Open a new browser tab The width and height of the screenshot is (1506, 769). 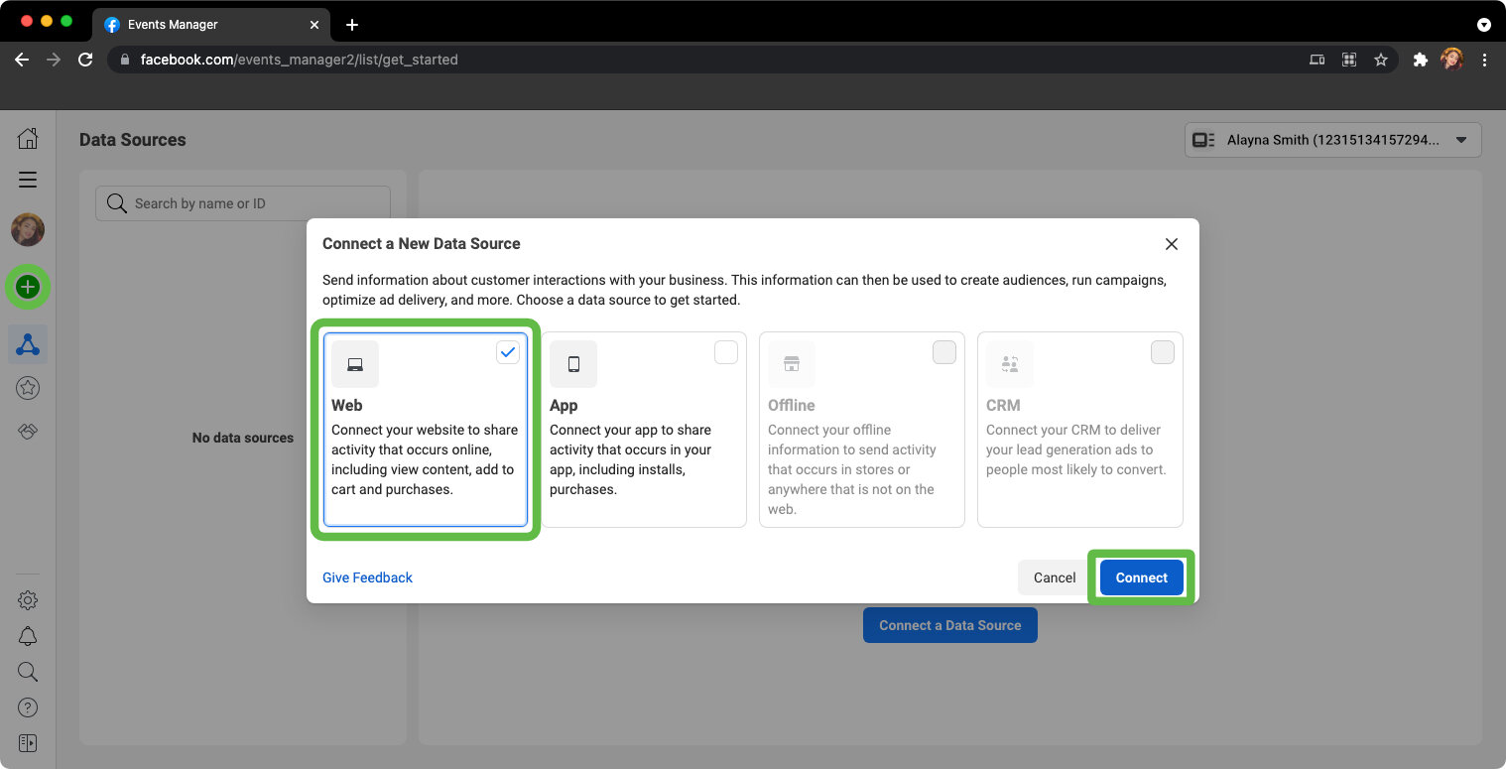pyautogui.click(x=352, y=25)
